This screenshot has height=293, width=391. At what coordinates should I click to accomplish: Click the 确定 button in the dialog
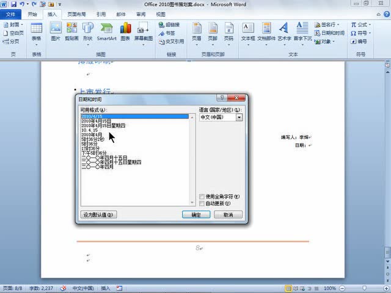(x=196, y=215)
